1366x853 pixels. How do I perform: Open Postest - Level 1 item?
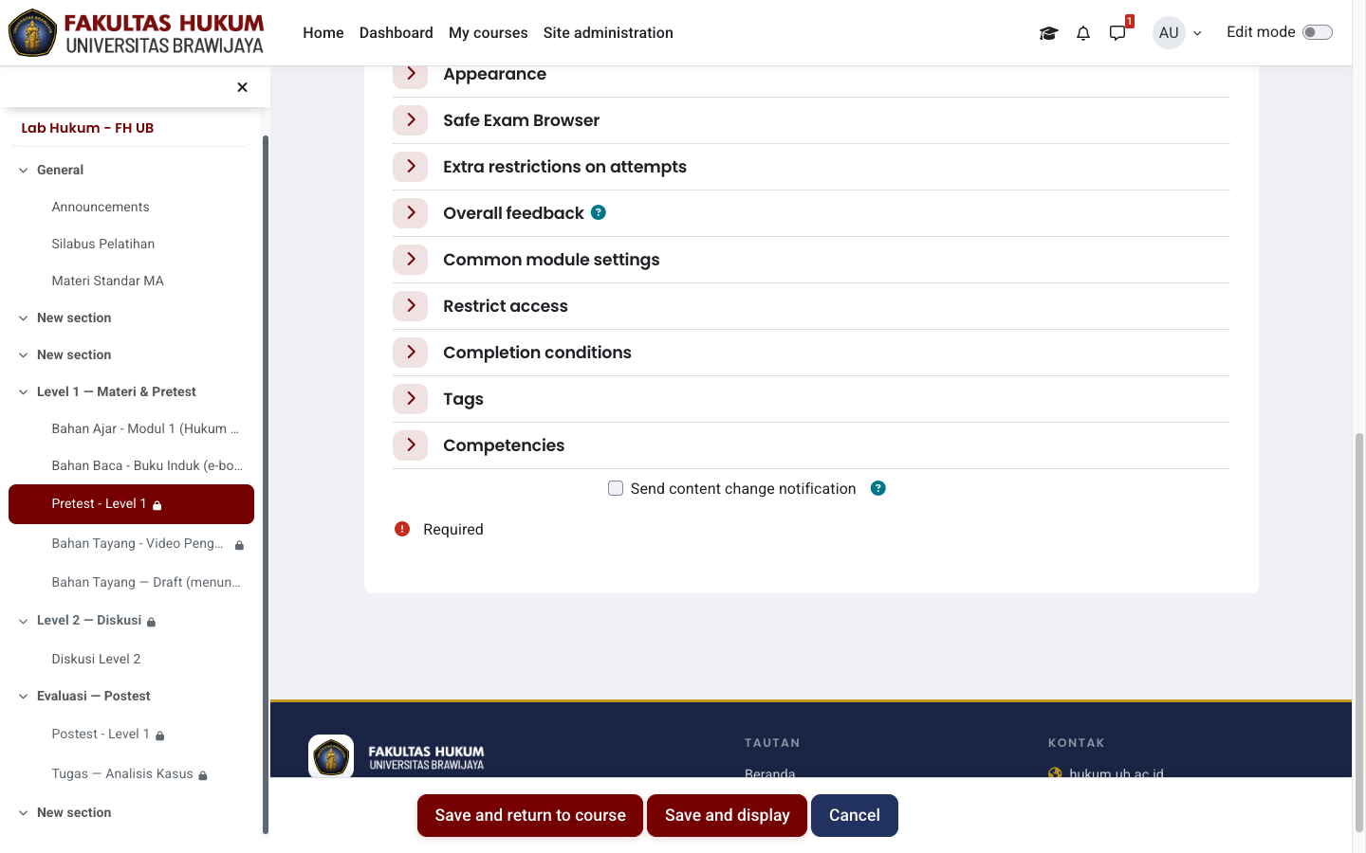click(x=101, y=735)
